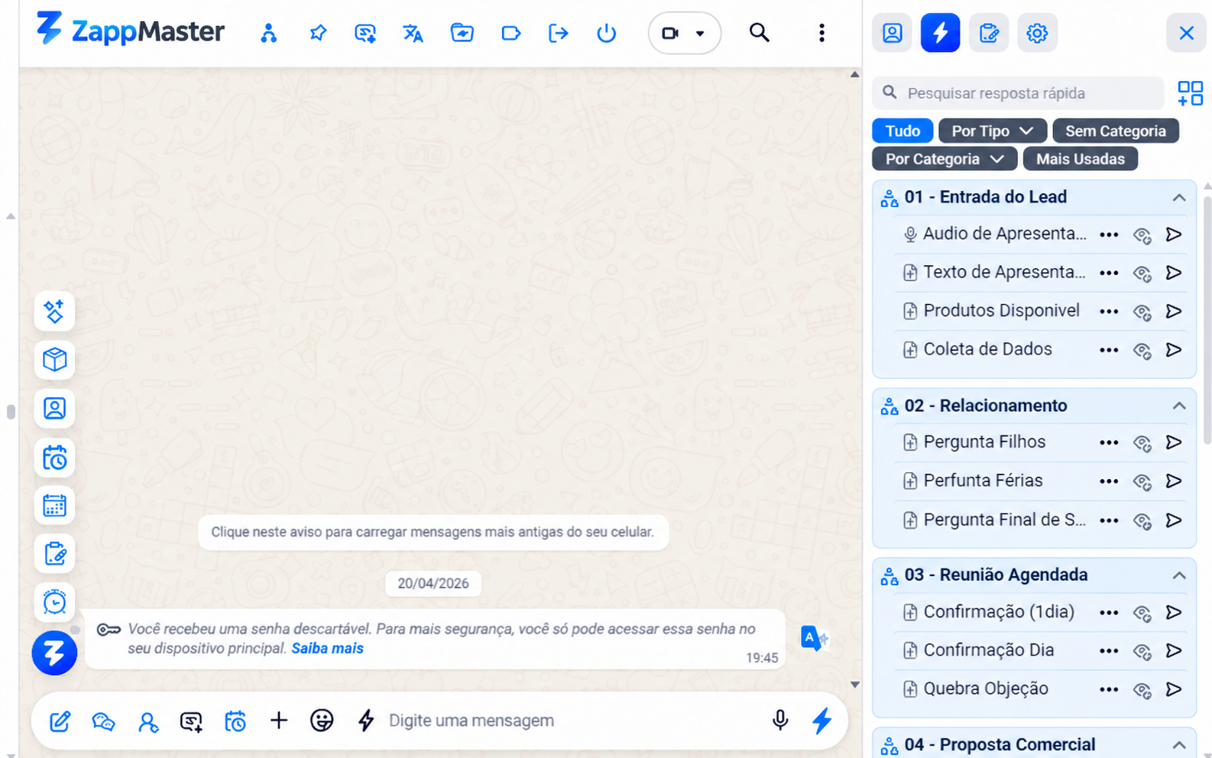Preview the Confirmação (1dia) reply
This screenshot has height=758, width=1212.
1142,613
